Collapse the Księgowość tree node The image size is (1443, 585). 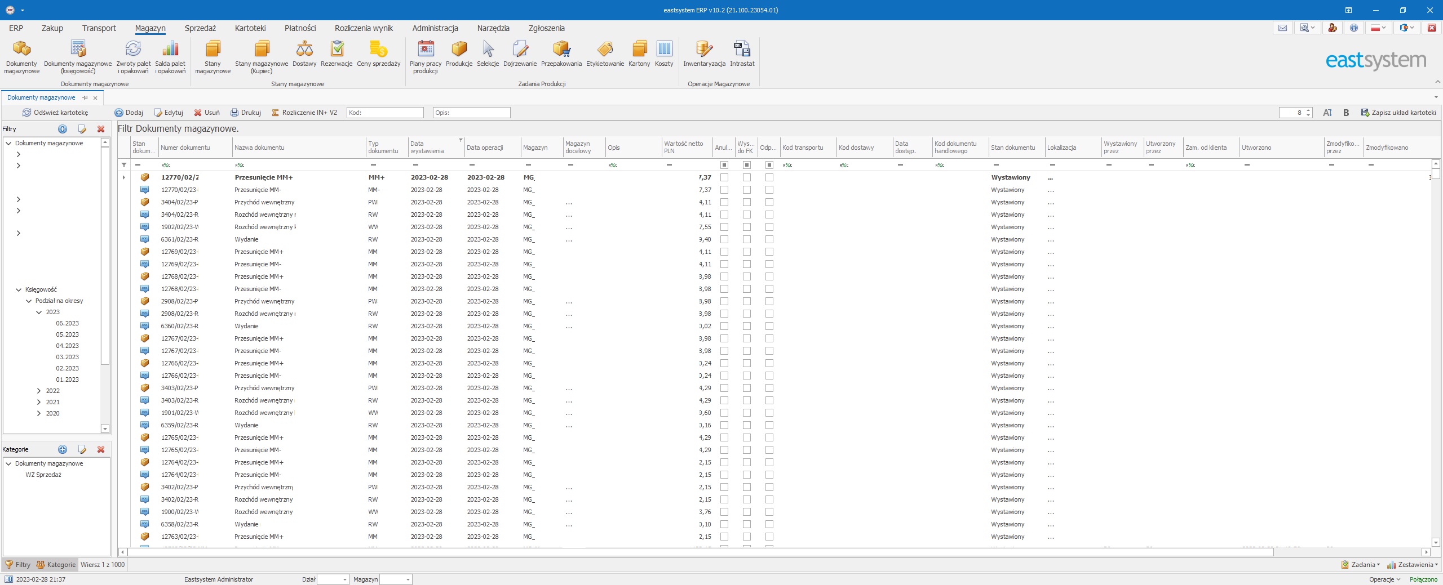click(x=19, y=289)
